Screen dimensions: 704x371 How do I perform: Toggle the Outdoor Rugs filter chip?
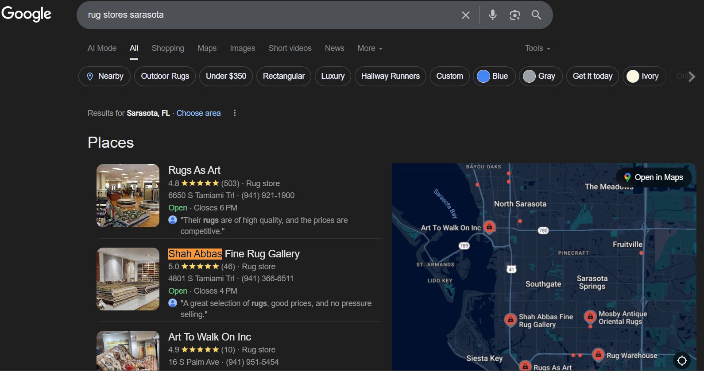(x=165, y=76)
